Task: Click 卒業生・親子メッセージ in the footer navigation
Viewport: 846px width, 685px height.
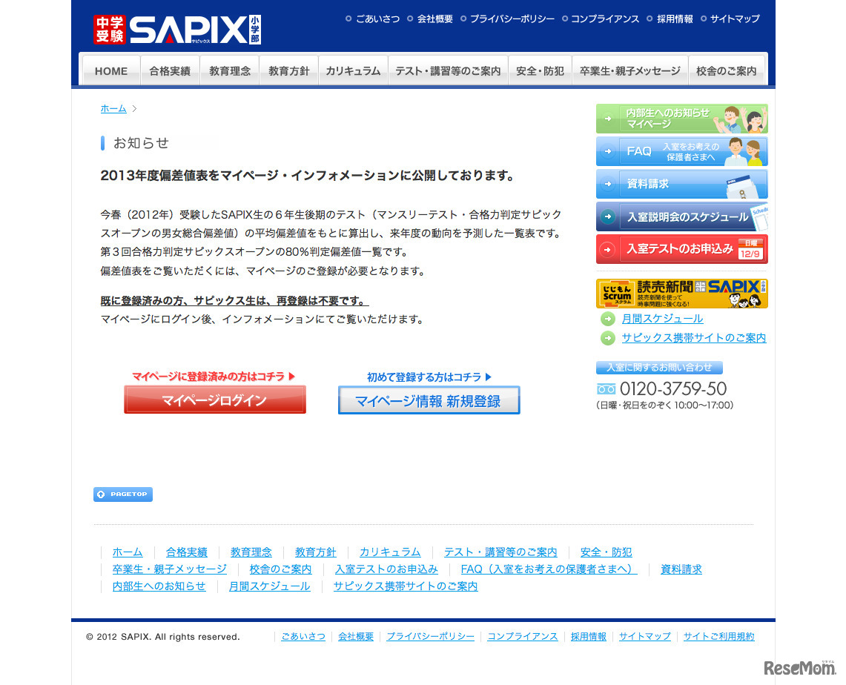Action: [169, 569]
